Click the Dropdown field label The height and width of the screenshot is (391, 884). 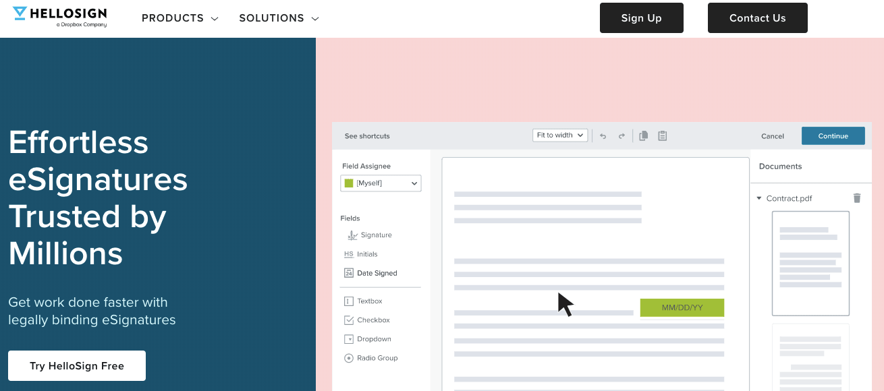tap(375, 339)
